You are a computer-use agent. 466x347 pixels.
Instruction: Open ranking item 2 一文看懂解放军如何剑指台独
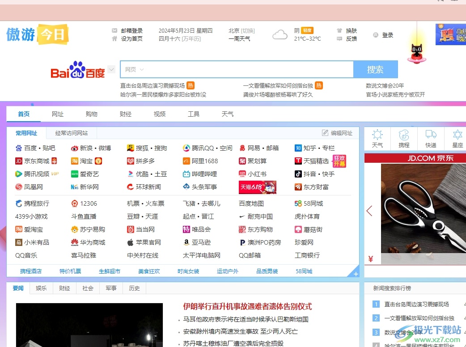tap(419, 318)
